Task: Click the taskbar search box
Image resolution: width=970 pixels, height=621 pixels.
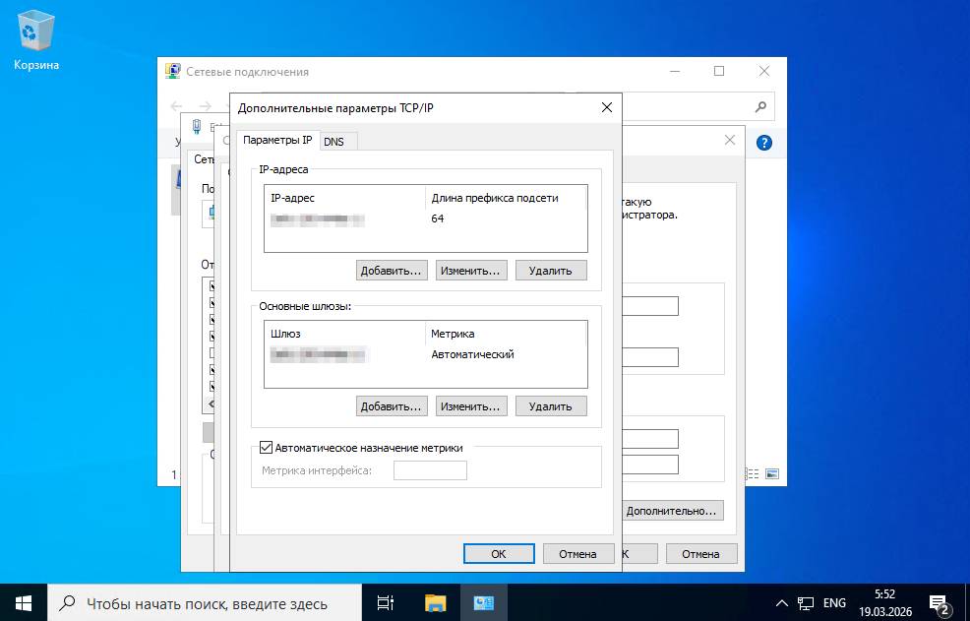Action: [x=207, y=603]
